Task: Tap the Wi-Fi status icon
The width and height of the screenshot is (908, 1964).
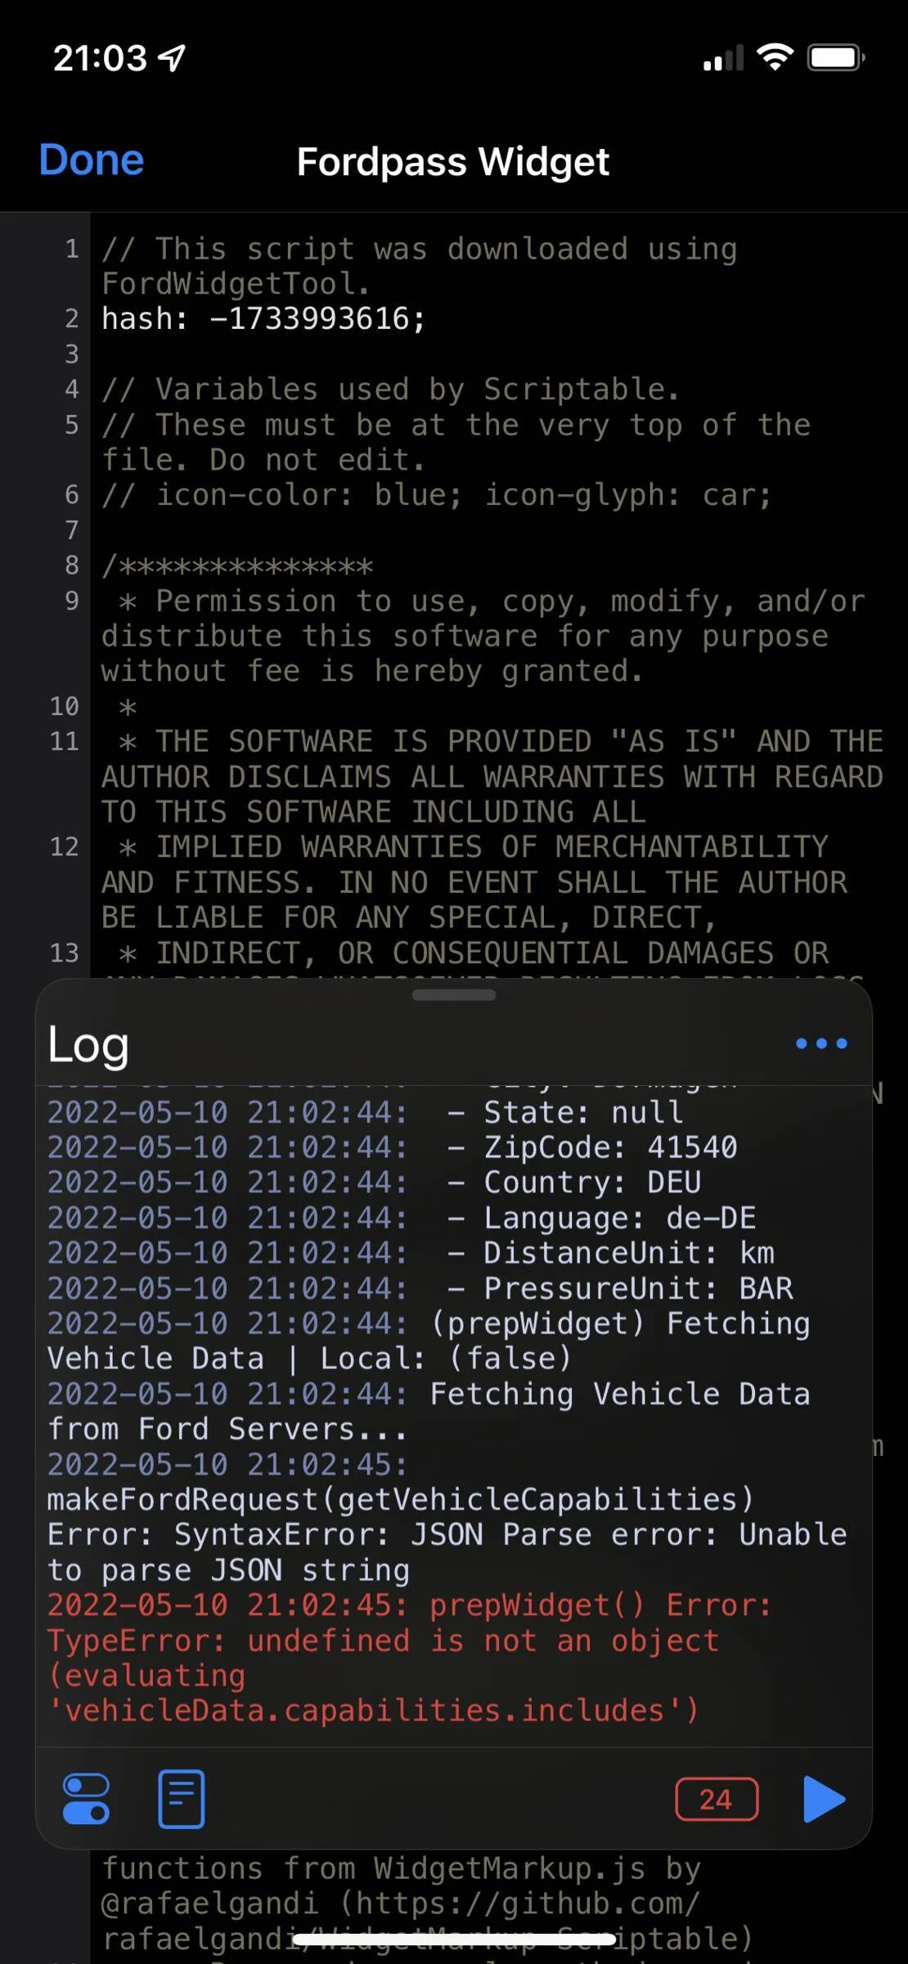Action: coord(775,57)
